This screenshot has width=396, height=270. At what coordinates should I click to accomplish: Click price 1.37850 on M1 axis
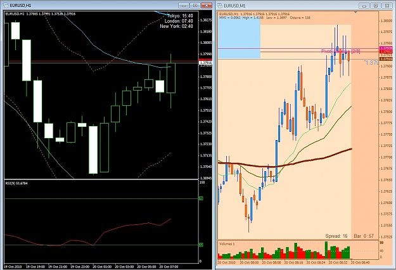386,89
